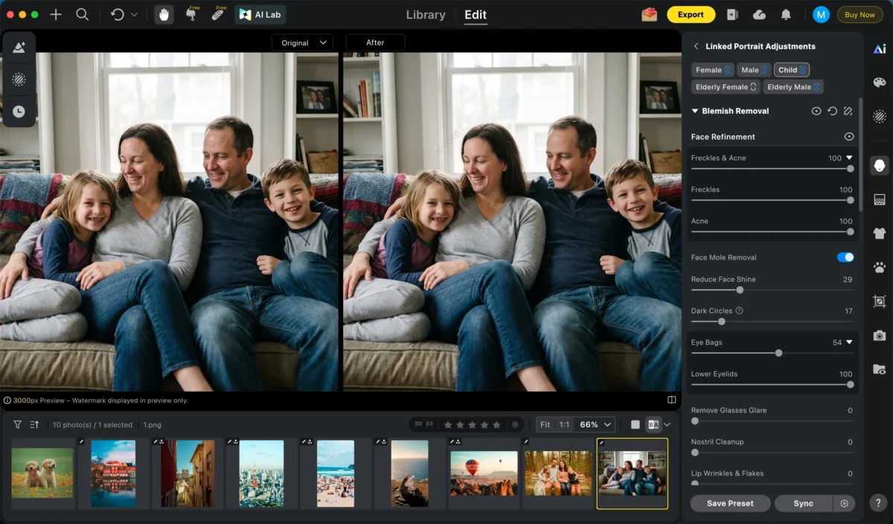Disable the Face Mole Removal toggle
Screen dimensions: 893x524
[845, 256]
